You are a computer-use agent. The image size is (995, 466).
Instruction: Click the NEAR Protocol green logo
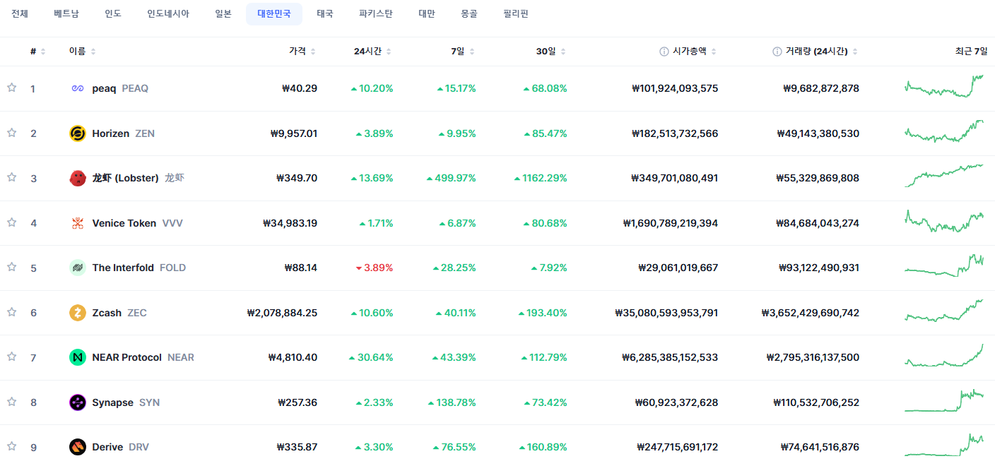(78, 357)
